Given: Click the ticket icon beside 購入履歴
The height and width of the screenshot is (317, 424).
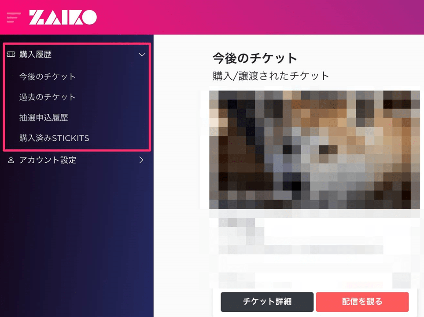Looking at the screenshot, I should tap(11, 54).
